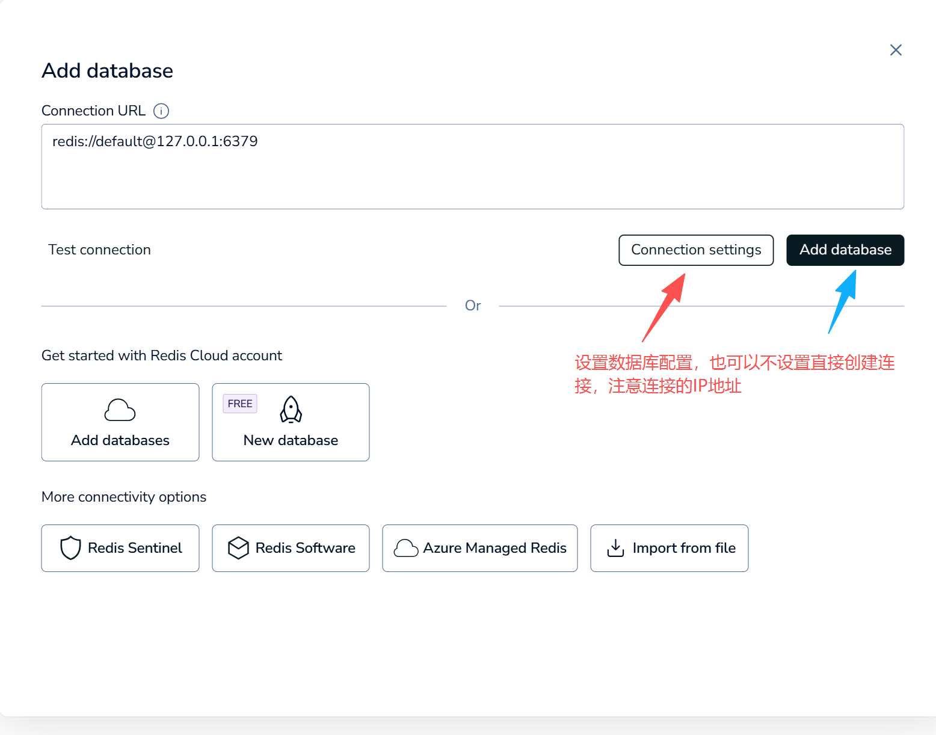Choose the New database option
Image resolution: width=936 pixels, height=735 pixels.
[x=291, y=422]
